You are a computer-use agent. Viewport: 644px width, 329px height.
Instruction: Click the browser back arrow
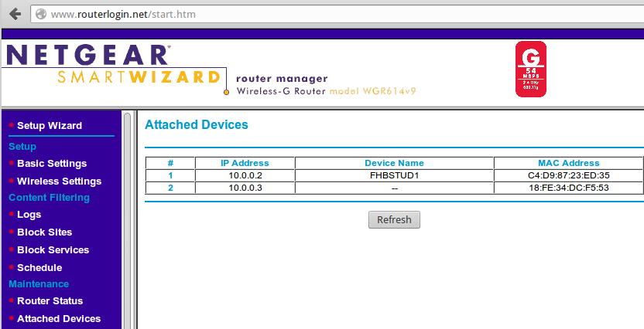click(x=15, y=14)
